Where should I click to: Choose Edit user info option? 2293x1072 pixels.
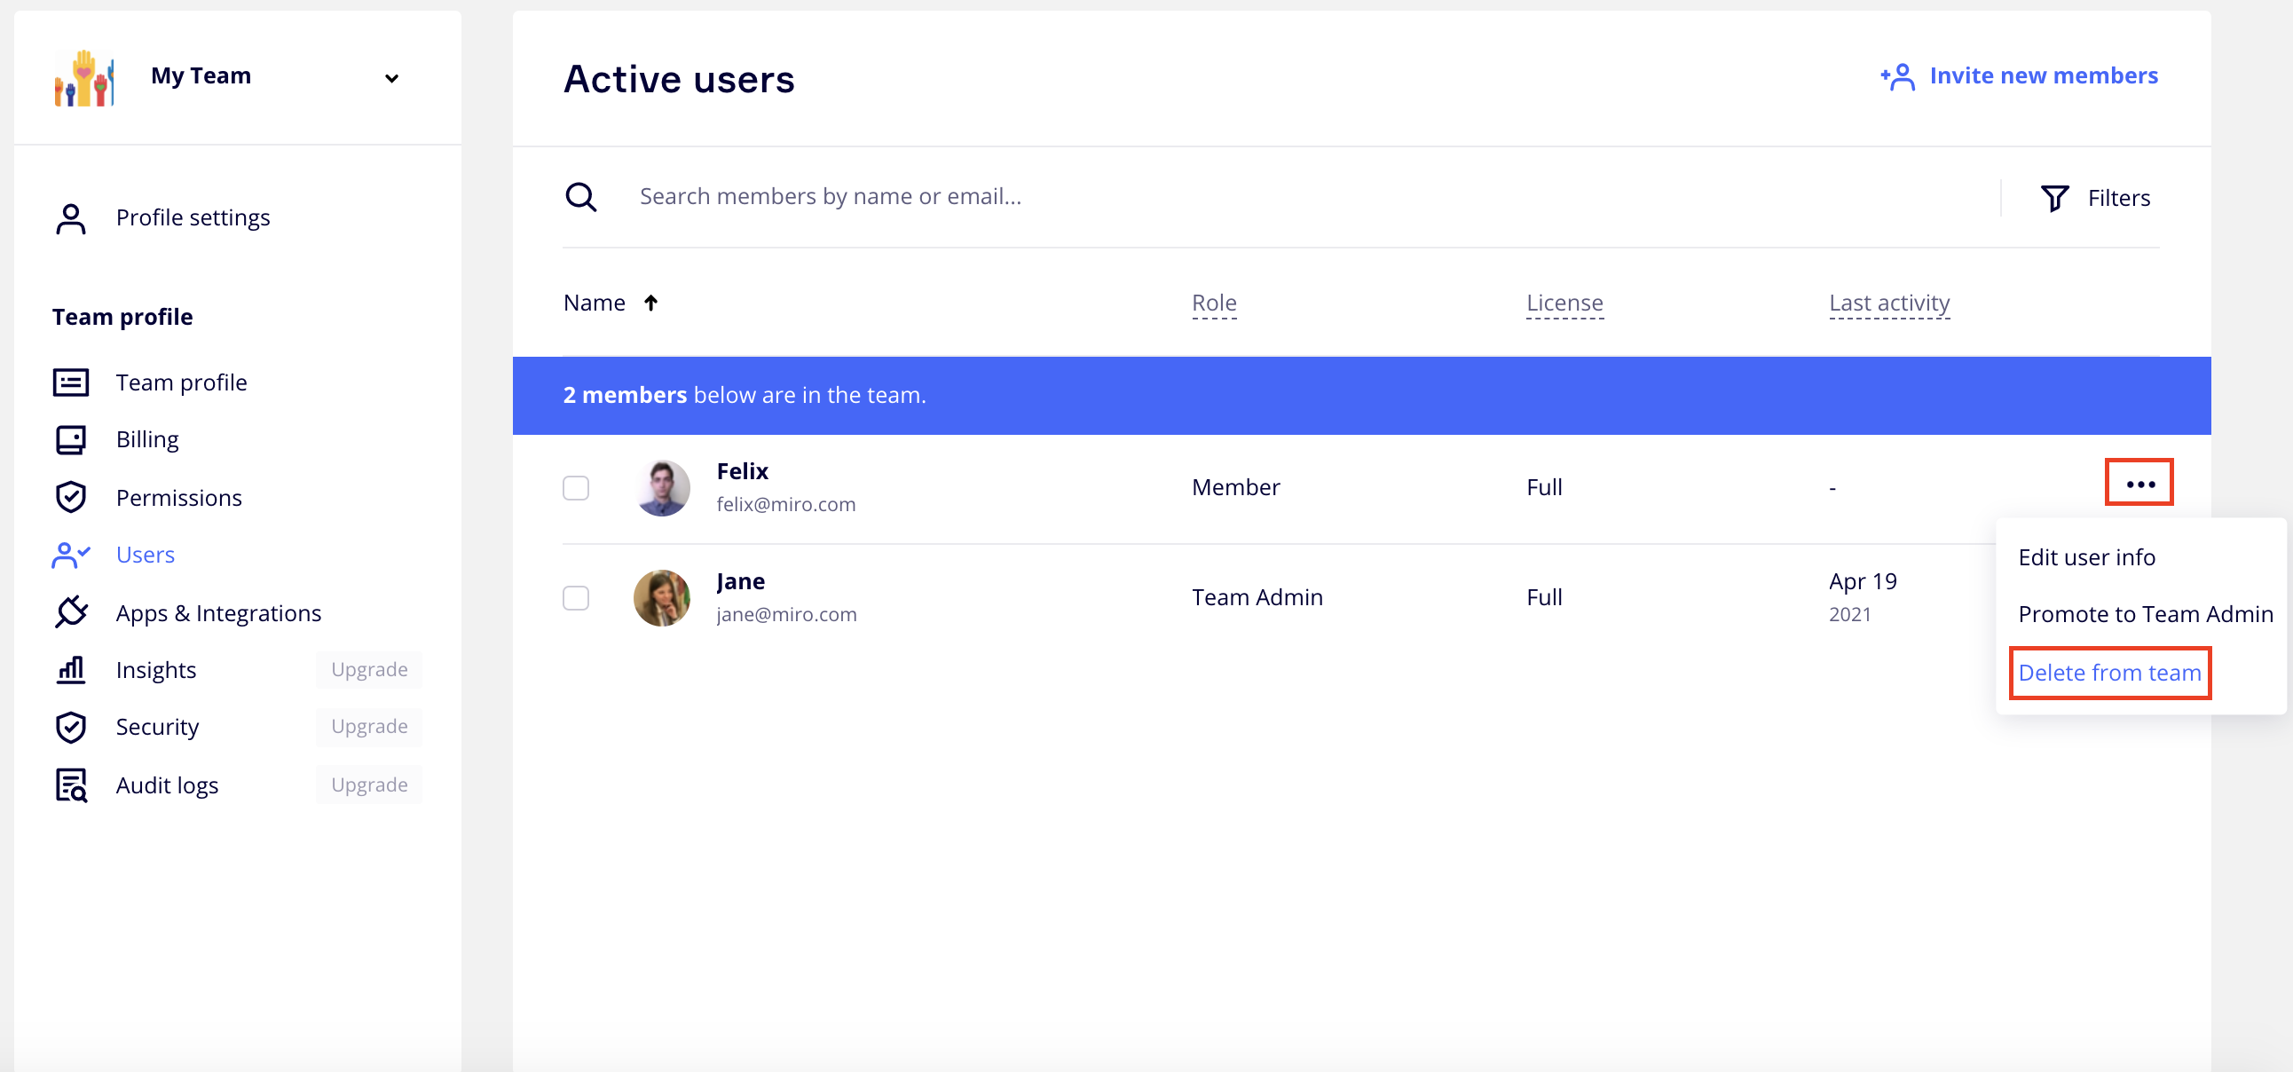[x=2085, y=557]
